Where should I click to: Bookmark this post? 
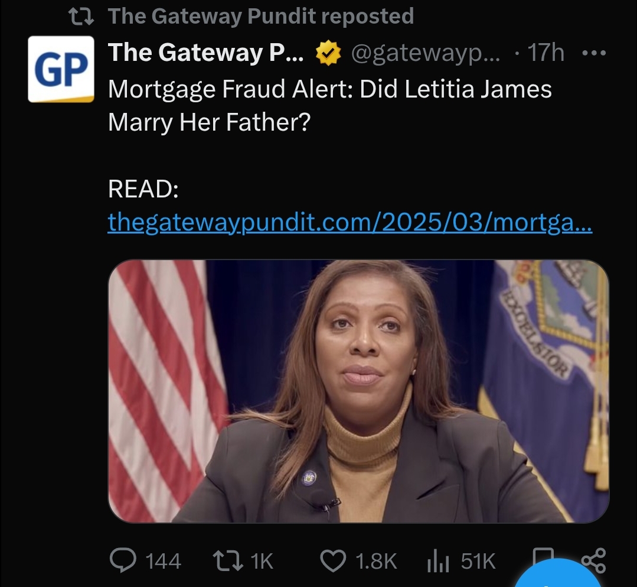(x=542, y=557)
